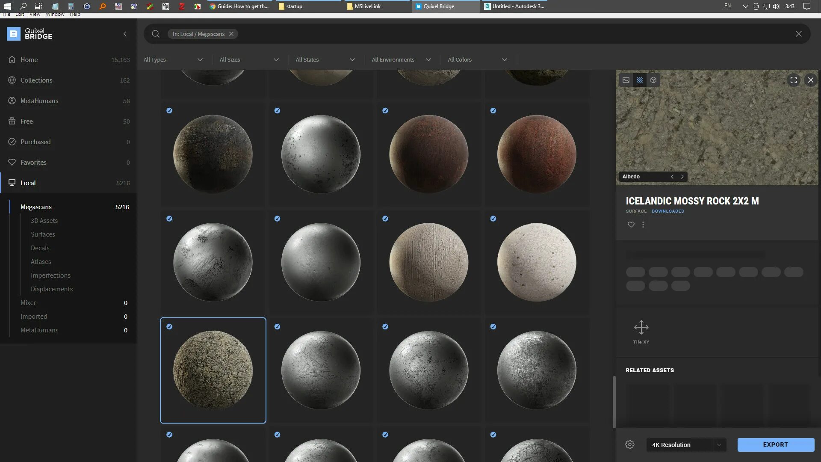The width and height of the screenshot is (821, 462).
Task: Switch to the 3D preview cube icon
Action: pos(653,80)
